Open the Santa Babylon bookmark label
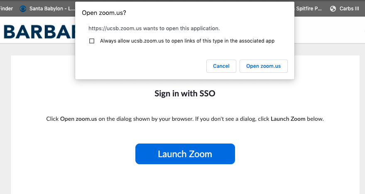 coord(52,9)
